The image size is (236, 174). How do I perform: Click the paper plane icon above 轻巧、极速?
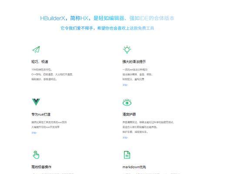coord(36,50)
